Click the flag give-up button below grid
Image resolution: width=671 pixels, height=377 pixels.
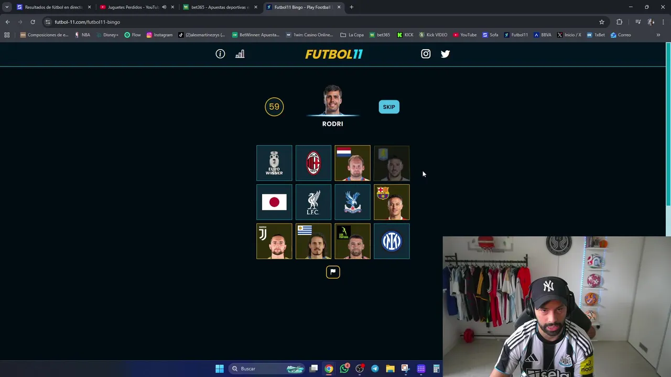click(333, 272)
